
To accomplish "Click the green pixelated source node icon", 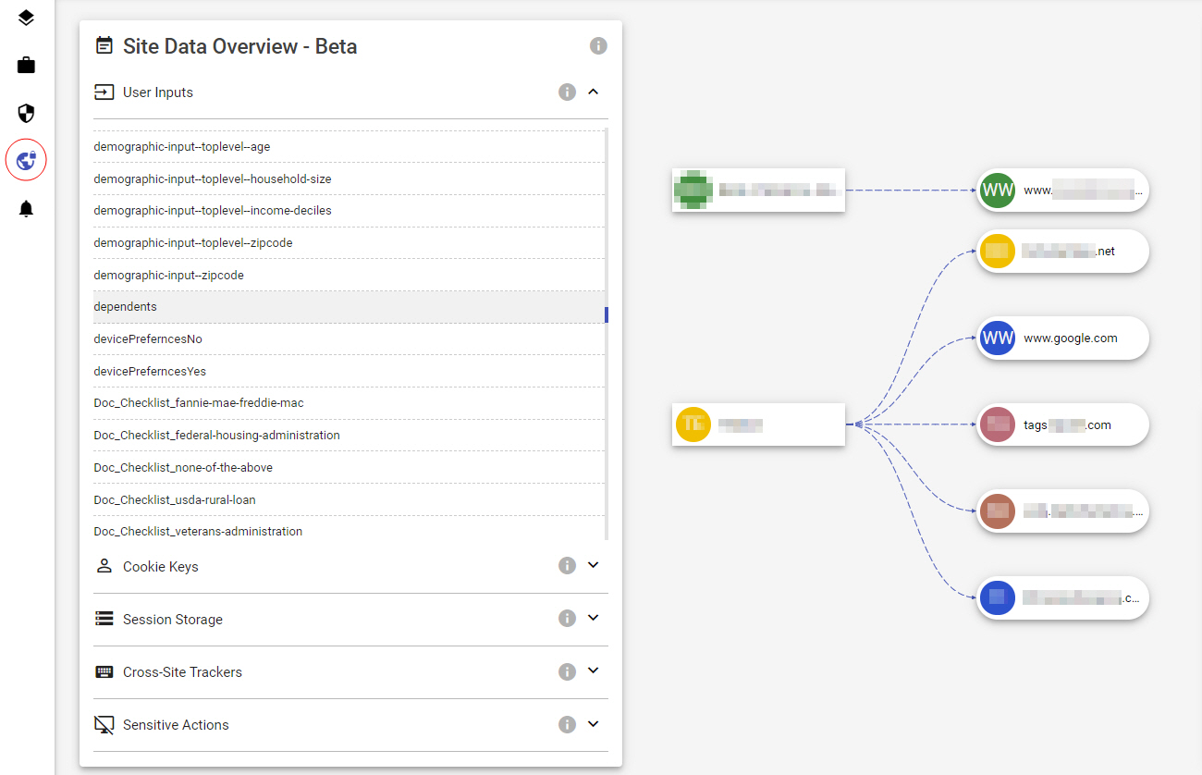I will 693,191.
